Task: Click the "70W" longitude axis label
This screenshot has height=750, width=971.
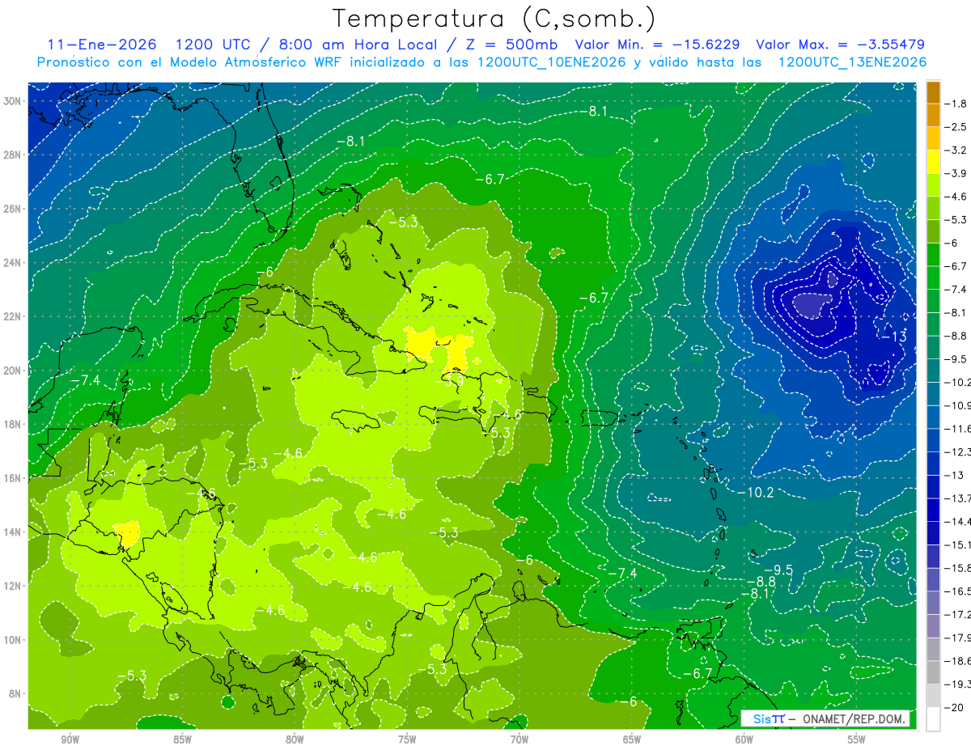Action: pos(519,739)
